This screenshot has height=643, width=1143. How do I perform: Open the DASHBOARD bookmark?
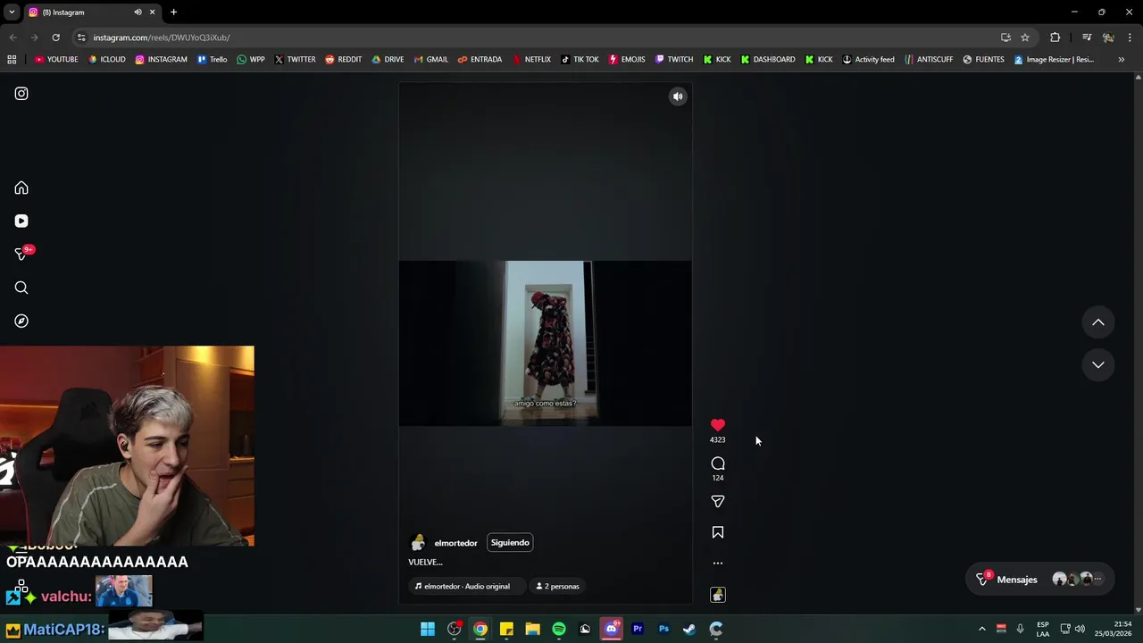pyautogui.click(x=768, y=60)
